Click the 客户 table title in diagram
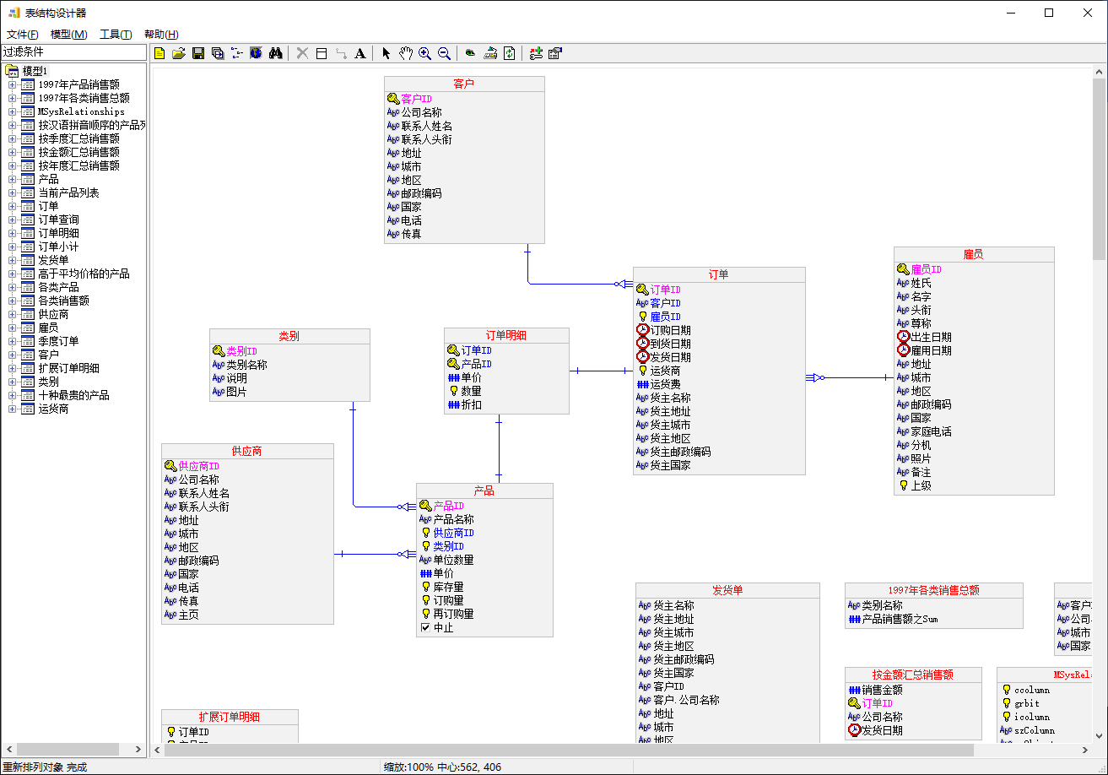The height and width of the screenshot is (775, 1108). [463, 84]
